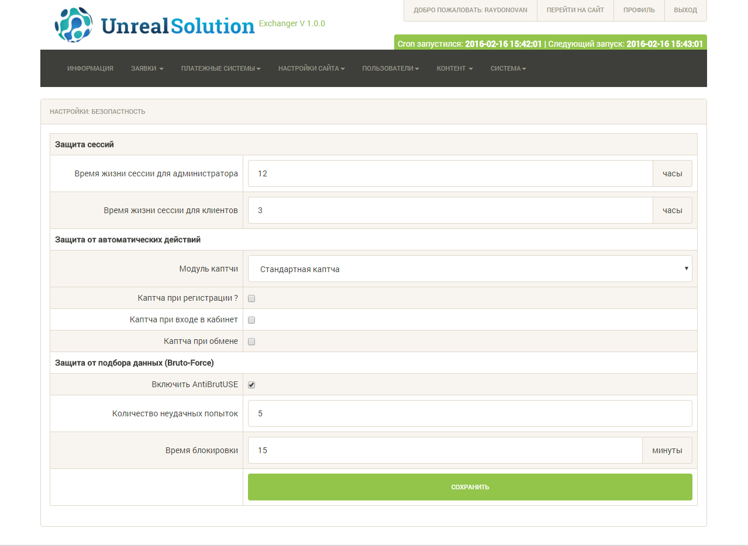Viewport: 748px width, 546px height.
Task: Open the Модуль каптчи dropdown
Action: coord(470,269)
